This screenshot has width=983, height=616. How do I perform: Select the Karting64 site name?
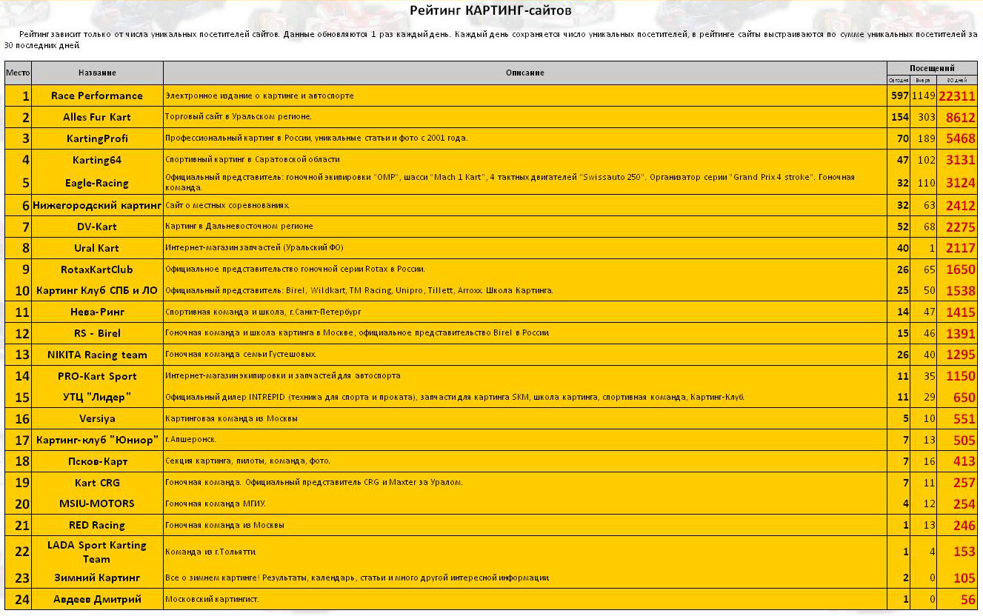(96, 160)
